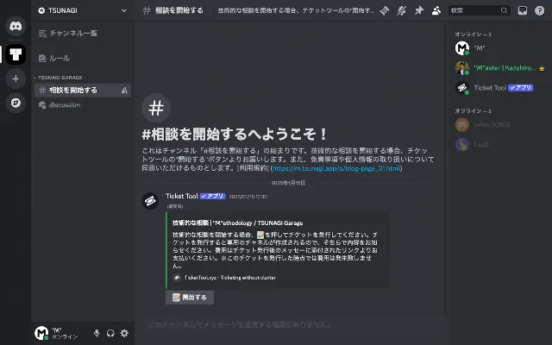Click embed title 技術的な相談 | "M"ethodology
Screen dimensions: 552x345
coord(238,223)
